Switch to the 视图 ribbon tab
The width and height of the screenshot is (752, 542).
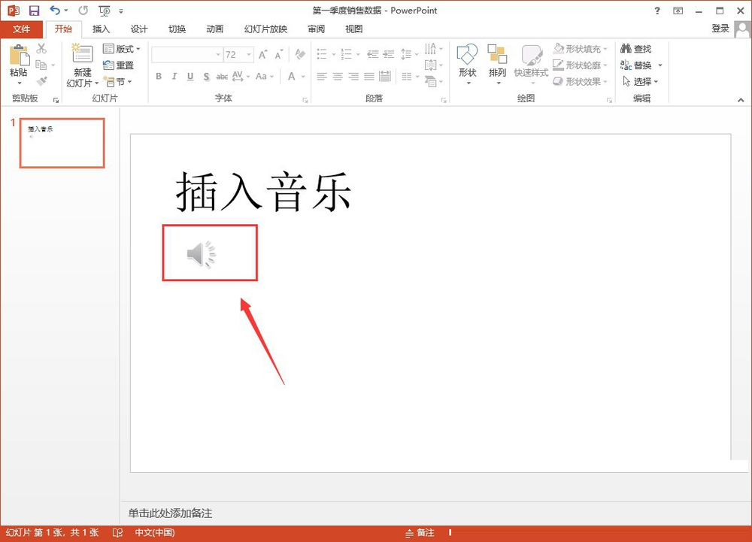(x=354, y=29)
